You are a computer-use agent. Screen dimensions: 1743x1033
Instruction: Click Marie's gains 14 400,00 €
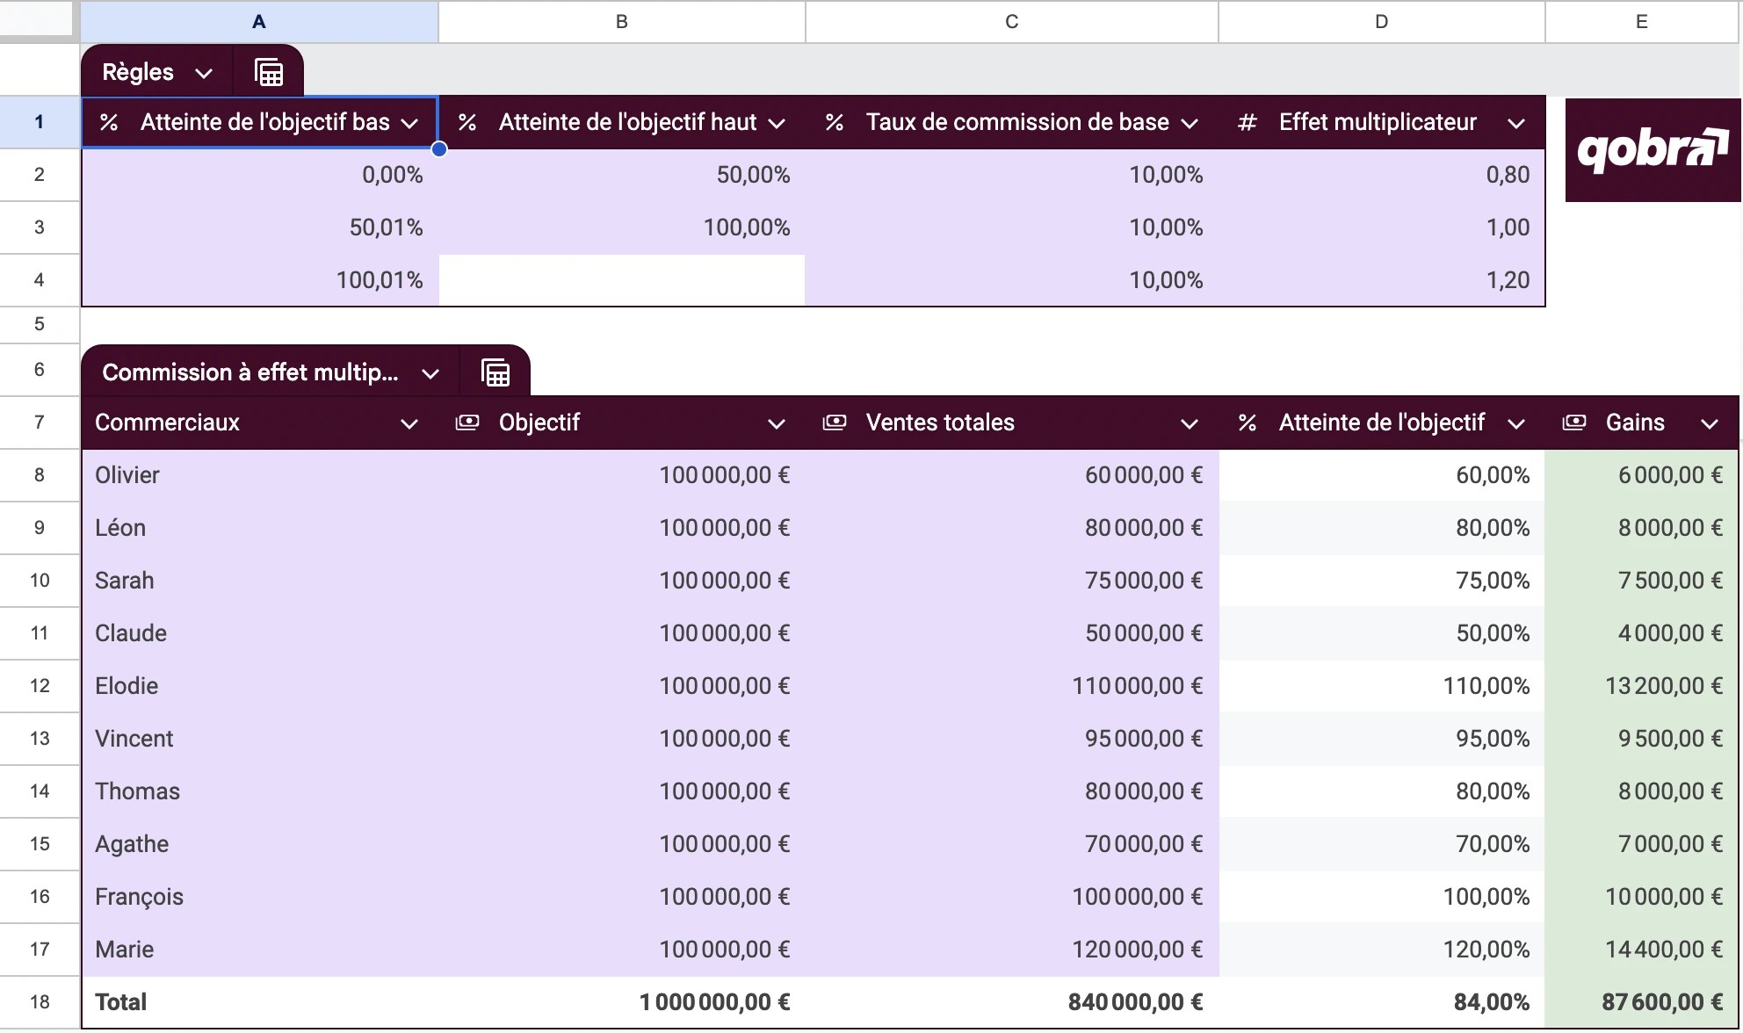point(1642,950)
